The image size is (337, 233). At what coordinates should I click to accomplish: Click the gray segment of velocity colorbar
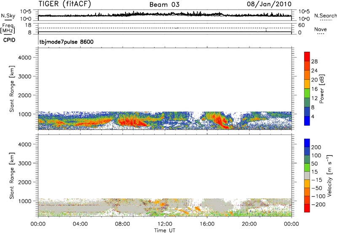tap(307, 175)
